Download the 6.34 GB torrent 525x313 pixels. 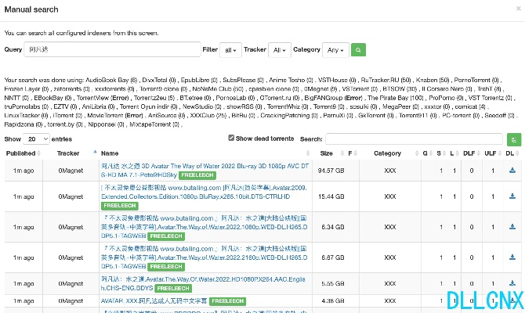tap(512, 228)
